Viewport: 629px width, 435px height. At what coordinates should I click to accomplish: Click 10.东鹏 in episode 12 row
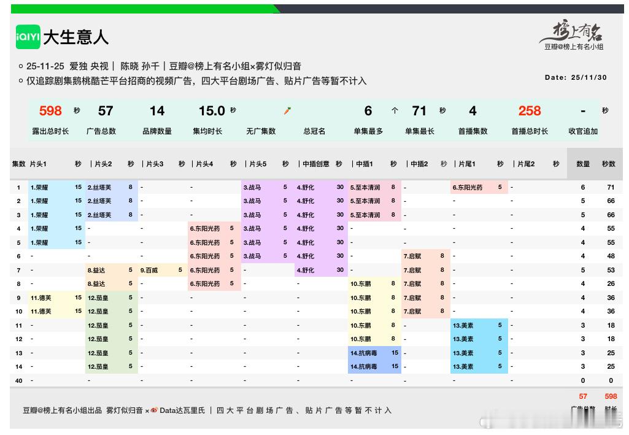[x=361, y=339]
